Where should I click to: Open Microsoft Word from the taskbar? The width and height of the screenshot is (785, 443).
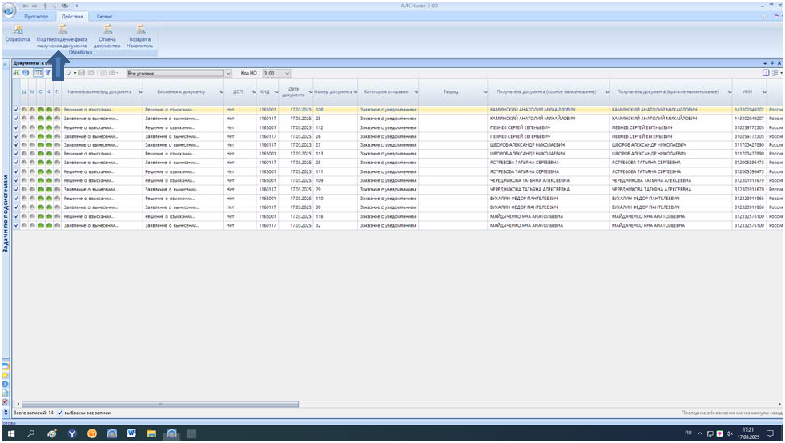tap(131, 433)
